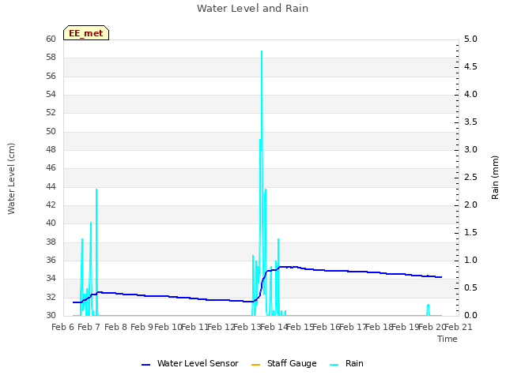Click the Feb 16 date tick
The height and width of the screenshot is (379, 506).
click(327, 327)
